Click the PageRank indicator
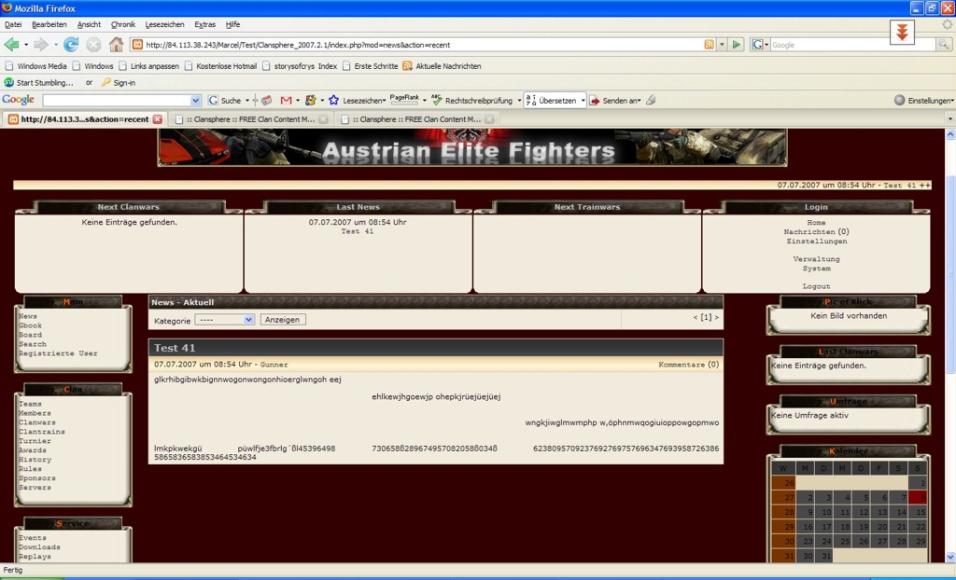Viewport: 956px width, 580px height. (x=405, y=99)
